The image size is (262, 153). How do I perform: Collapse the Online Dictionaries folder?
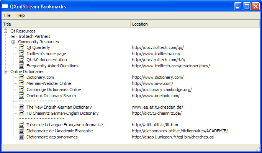(x=5, y=72)
